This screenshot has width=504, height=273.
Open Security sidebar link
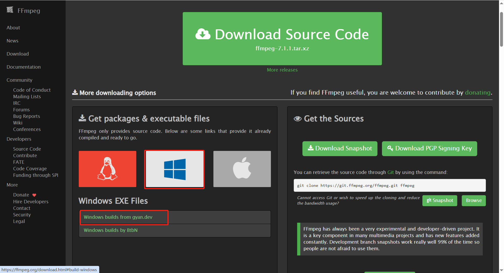(x=22, y=215)
